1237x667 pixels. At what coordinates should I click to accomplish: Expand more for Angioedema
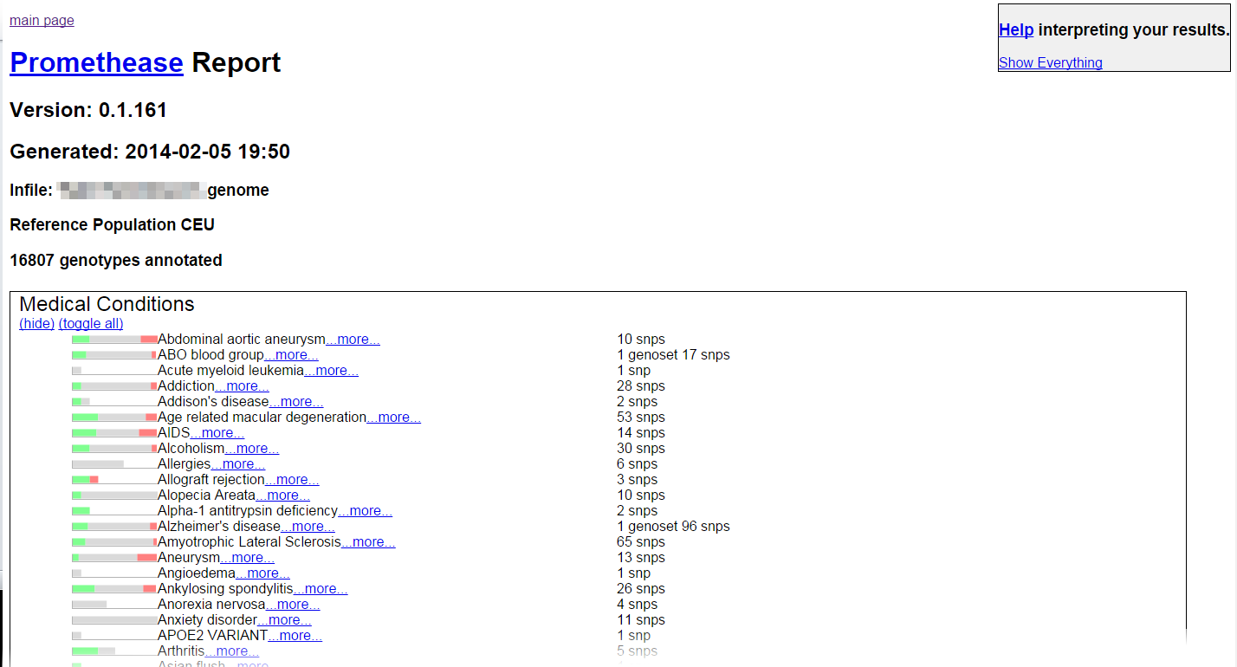click(x=262, y=573)
